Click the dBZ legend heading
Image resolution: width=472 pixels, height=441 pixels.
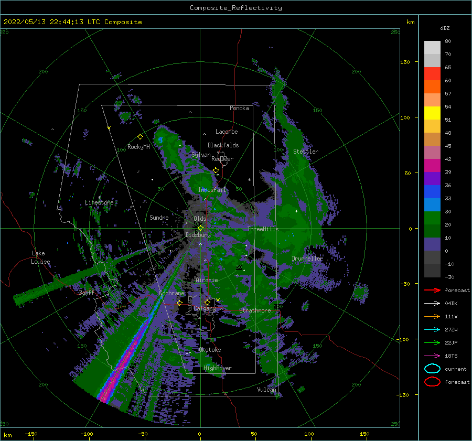click(445, 28)
